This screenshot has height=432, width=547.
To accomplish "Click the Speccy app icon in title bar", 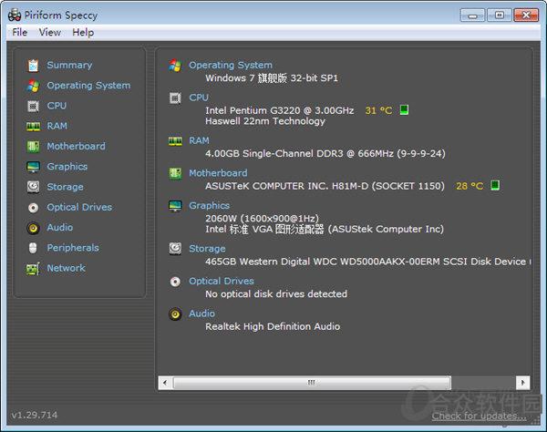I will click(15, 15).
